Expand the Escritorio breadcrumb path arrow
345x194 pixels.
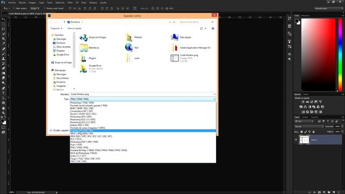click(x=82, y=22)
